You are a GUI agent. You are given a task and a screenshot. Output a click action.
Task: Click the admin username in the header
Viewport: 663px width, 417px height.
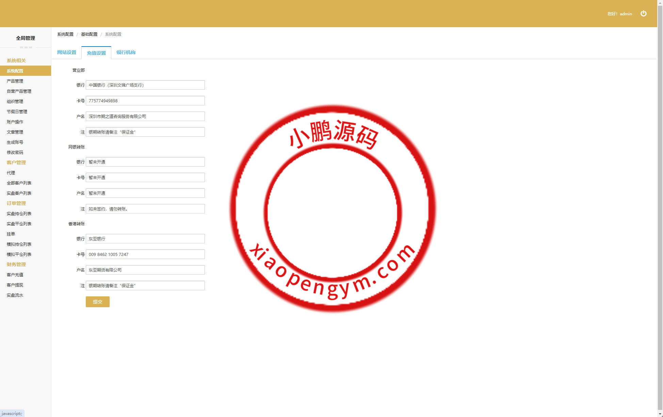pyautogui.click(x=626, y=14)
